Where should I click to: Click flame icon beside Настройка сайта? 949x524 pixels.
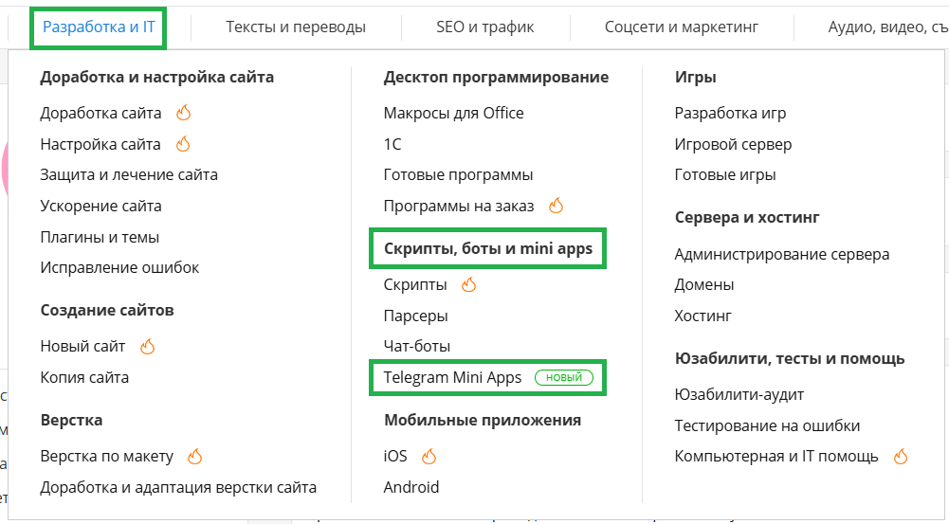(184, 144)
